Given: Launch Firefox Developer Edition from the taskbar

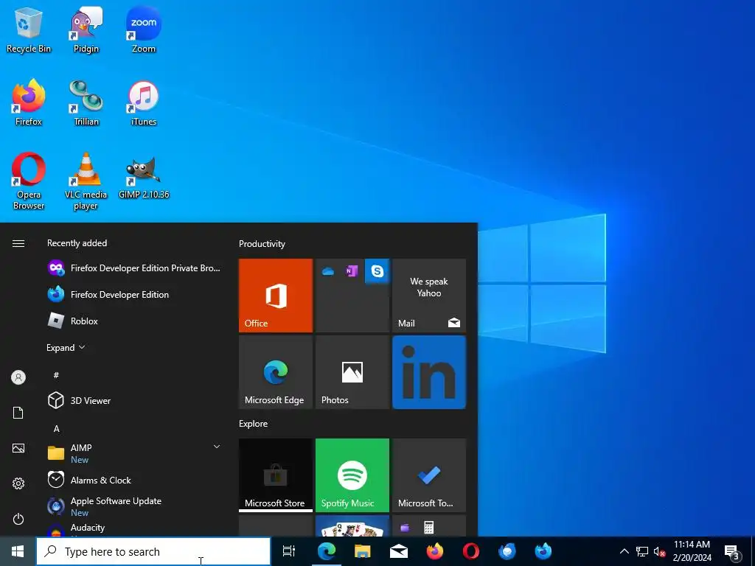Looking at the screenshot, I should (x=543, y=551).
